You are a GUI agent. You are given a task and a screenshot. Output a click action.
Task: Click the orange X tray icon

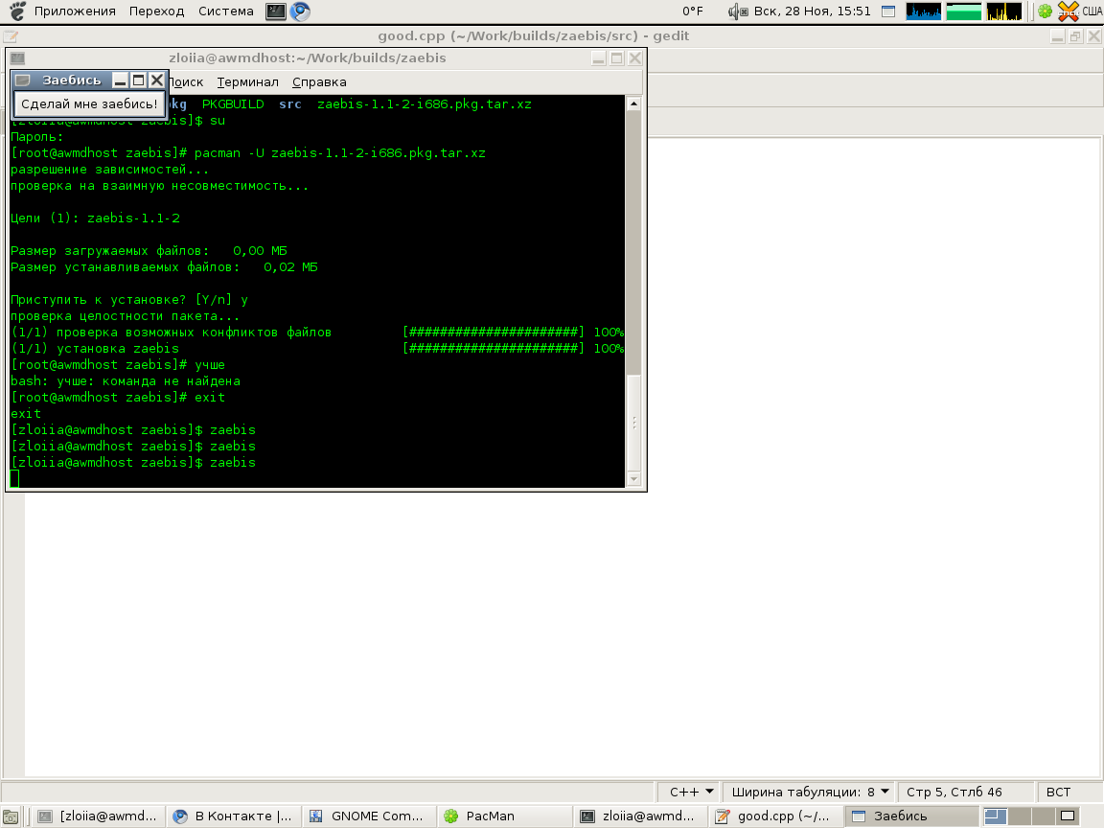coord(1069,11)
